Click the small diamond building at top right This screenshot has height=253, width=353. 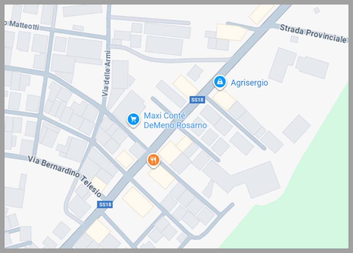pyautogui.click(x=317, y=10)
